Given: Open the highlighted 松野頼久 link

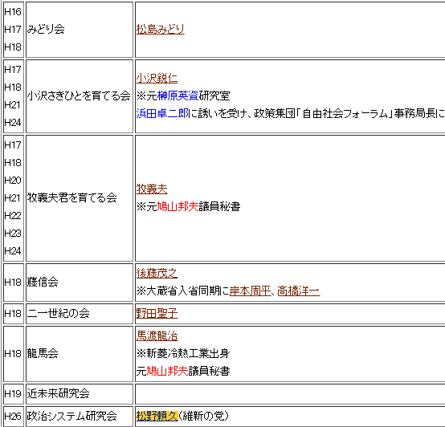Looking at the screenshot, I should tap(157, 417).
